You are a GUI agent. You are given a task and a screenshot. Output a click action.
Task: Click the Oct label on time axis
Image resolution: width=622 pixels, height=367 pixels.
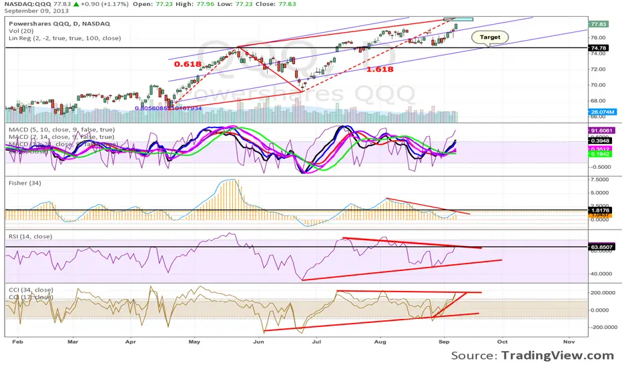coord(502,342)
